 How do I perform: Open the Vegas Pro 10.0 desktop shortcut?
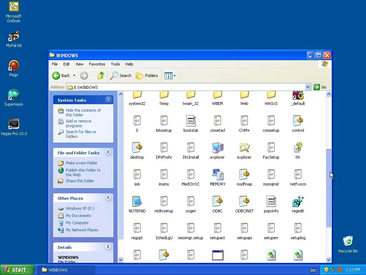point(14,127)
